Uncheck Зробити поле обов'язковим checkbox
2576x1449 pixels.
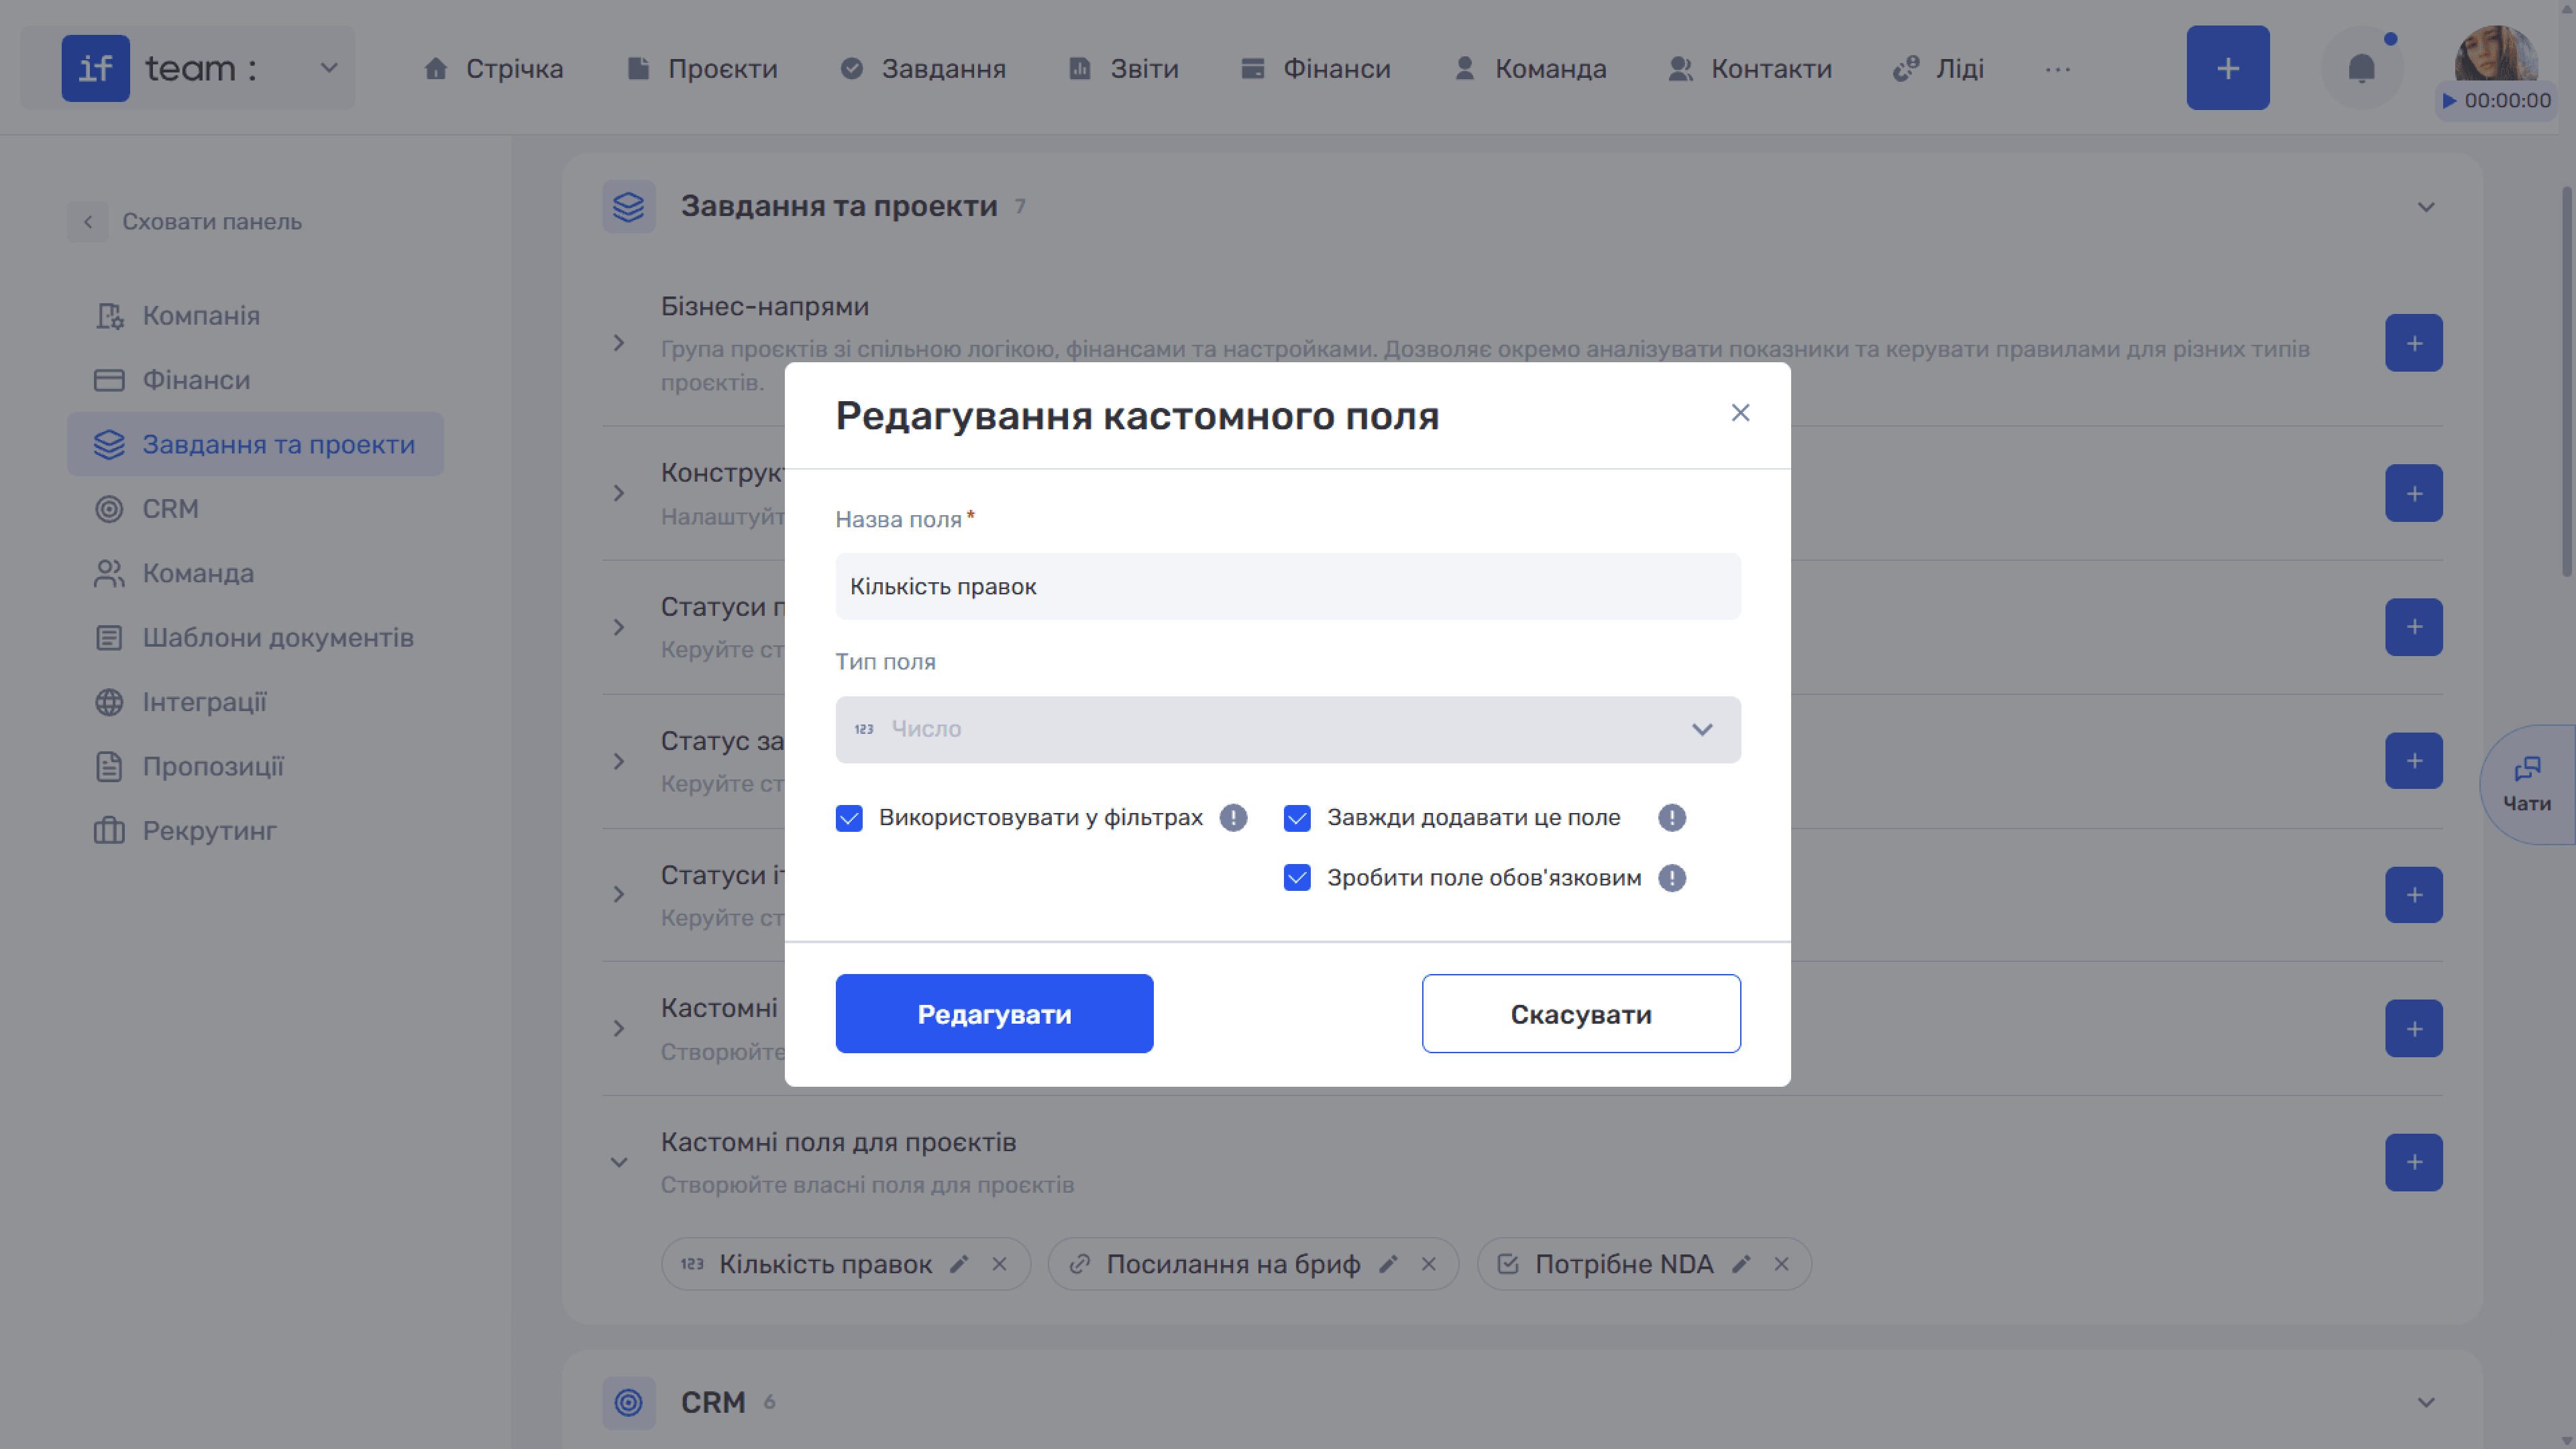coord(1296,877)
